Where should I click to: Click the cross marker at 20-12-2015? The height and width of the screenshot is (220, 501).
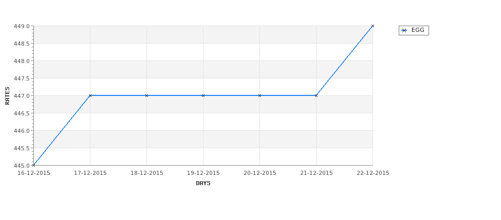coord(260,96)
